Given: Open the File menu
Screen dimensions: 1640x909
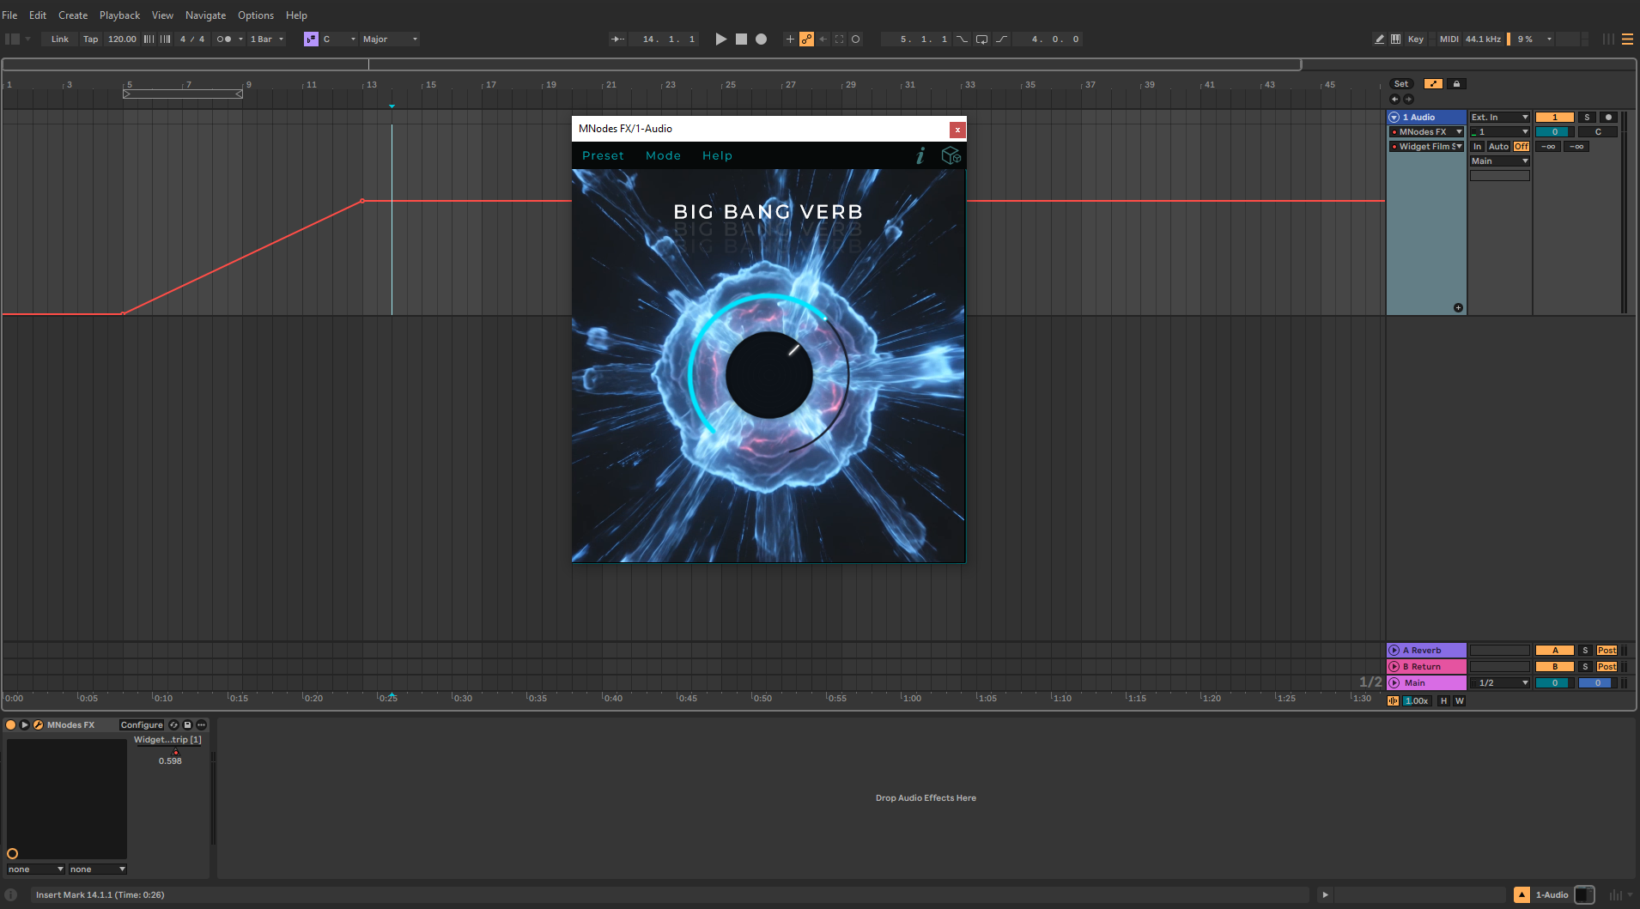Looking at the screenshot, I should click(9, 15).
